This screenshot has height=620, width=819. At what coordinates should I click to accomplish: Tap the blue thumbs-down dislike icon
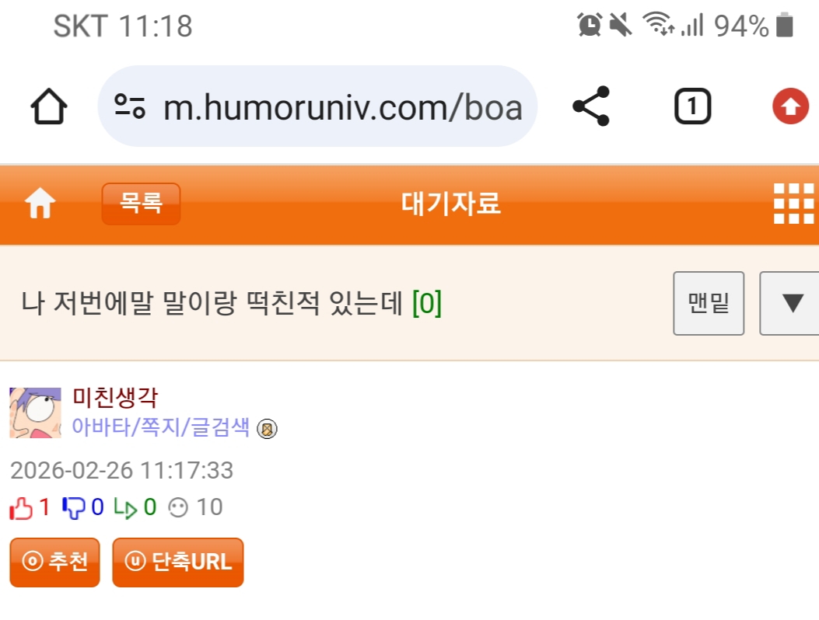pyautogui.click(x=73, y=508)
